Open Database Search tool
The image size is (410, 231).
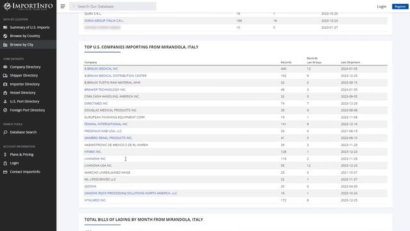tap(23, 132)
